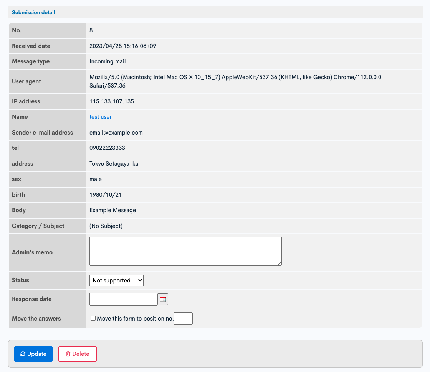Enable 'Move this form to position no.' checkbox
The image size is (430, 372).
pyautogui.click(x=93, y=318)
